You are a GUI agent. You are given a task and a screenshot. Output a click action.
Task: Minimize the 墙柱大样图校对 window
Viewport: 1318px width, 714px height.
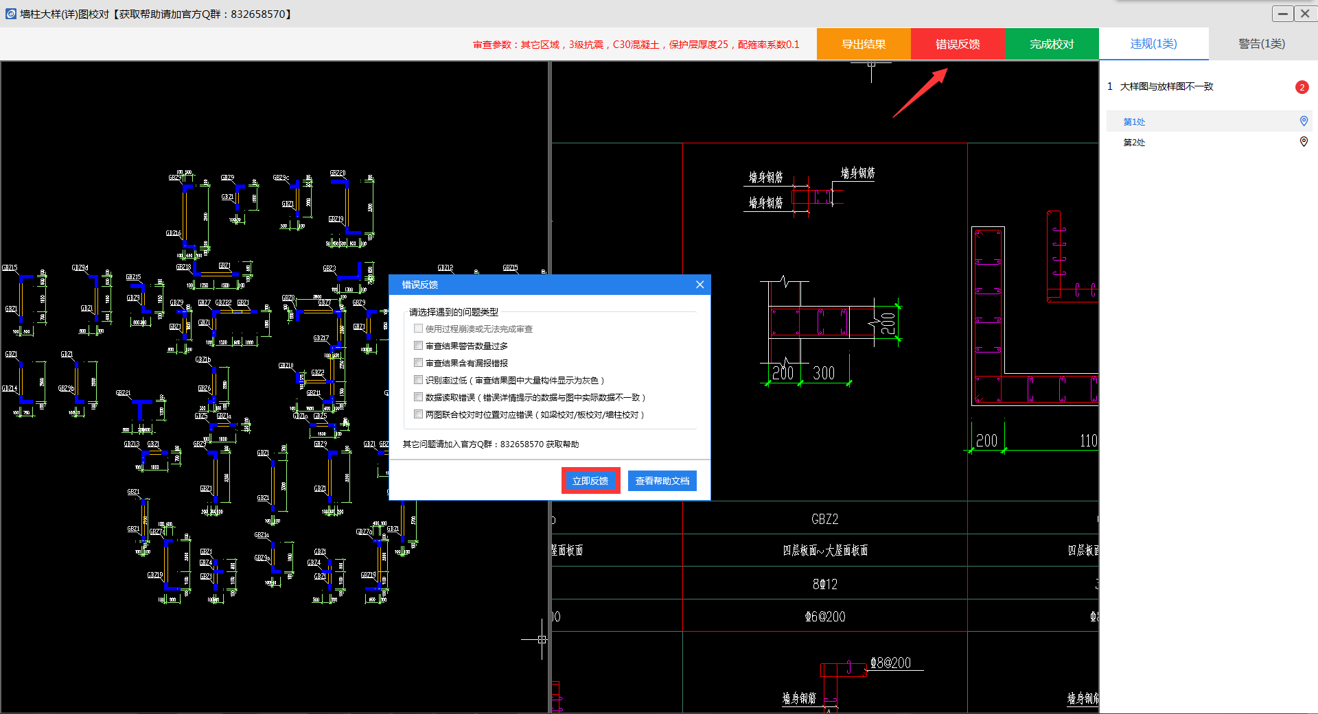click(x=1282, y=14)
